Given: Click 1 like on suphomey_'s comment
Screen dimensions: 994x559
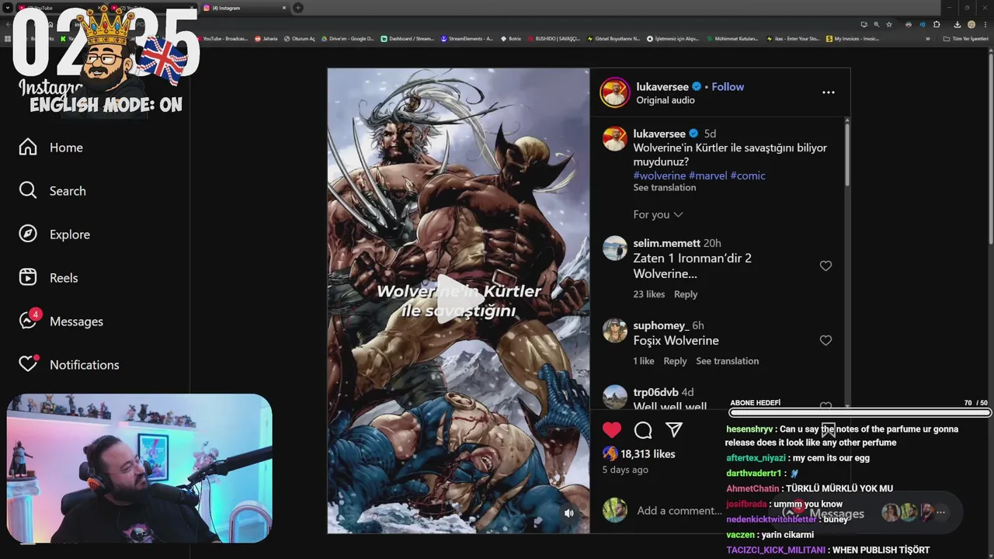Looking at the screenshot, I should 643,361.
